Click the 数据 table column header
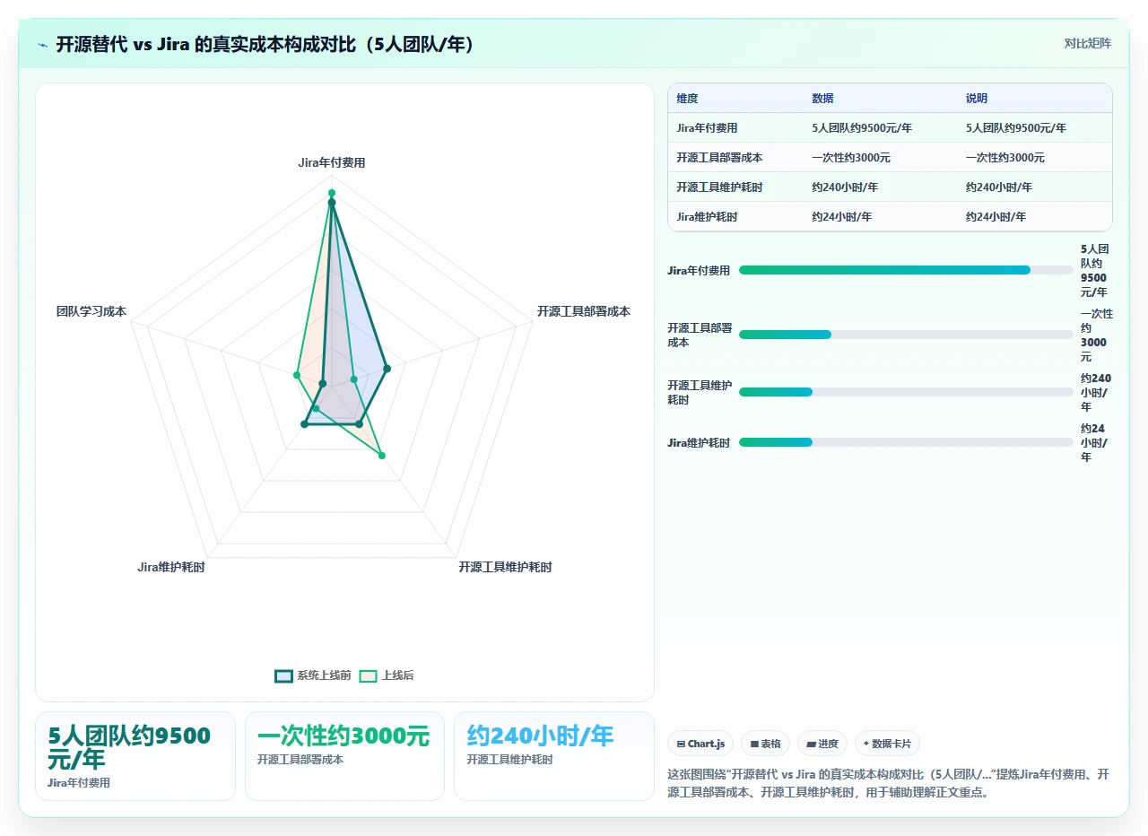The image size is (1148, 836). (x=822, y=99)
